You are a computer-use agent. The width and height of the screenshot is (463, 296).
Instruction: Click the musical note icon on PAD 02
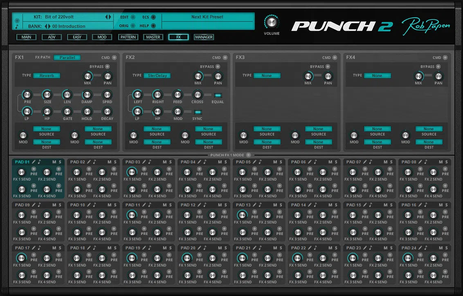point(95,162)
